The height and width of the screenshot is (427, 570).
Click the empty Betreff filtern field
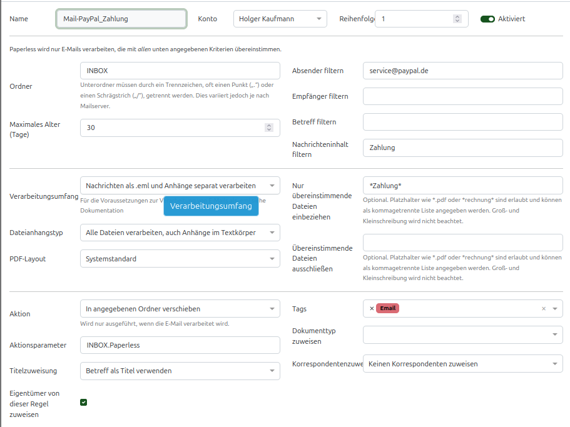pyautogui.click(x=462, y=122)
